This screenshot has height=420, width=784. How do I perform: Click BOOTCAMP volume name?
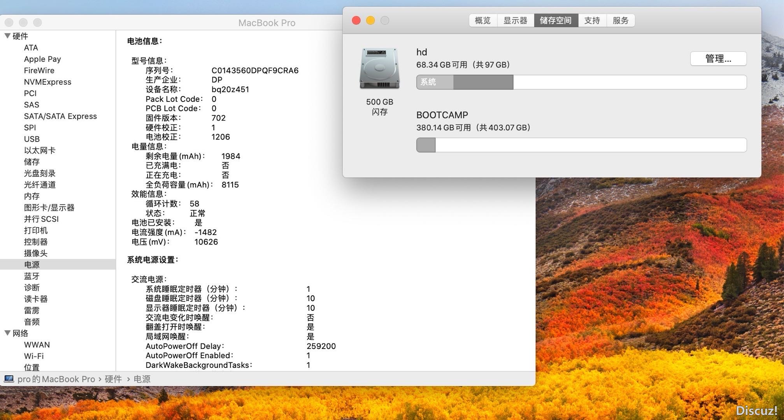442,115
